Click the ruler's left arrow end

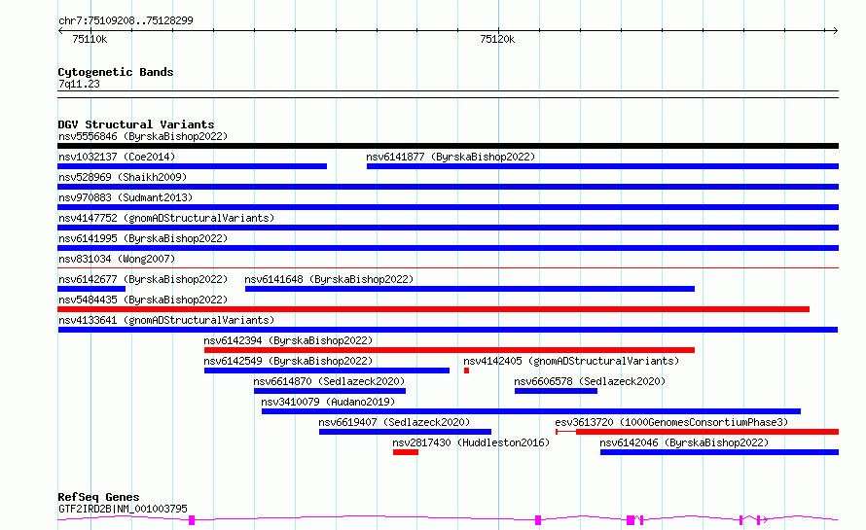pos(60,30)
